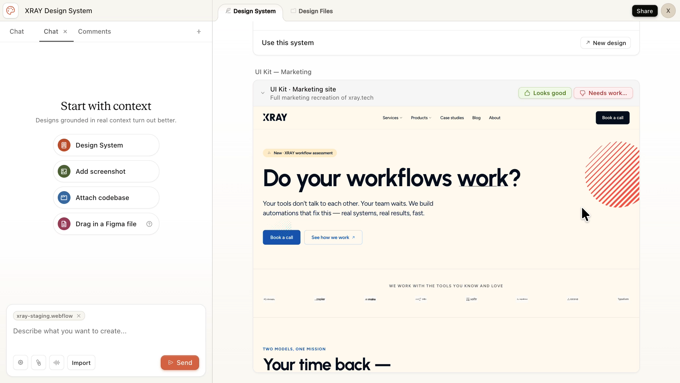
Task: Click the Attach codebase code icon
Action: coord(64,198)
